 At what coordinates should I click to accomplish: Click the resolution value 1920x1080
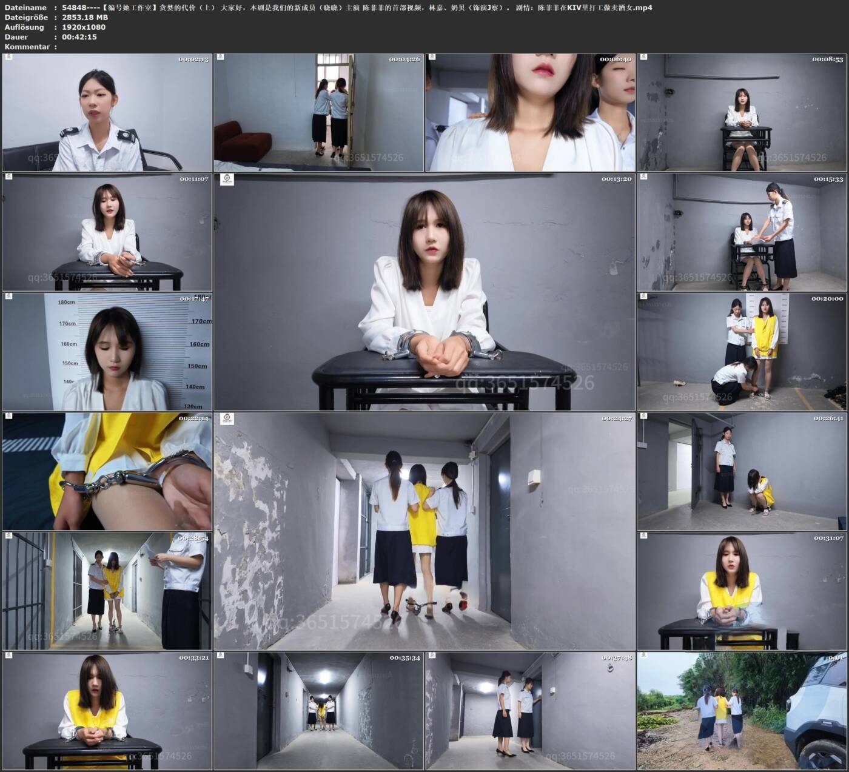84,27
